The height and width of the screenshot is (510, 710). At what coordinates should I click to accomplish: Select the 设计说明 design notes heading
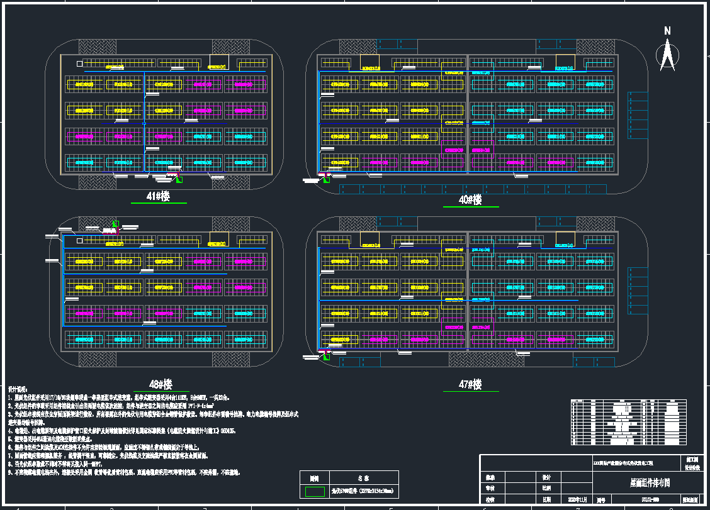pos(19,389)
